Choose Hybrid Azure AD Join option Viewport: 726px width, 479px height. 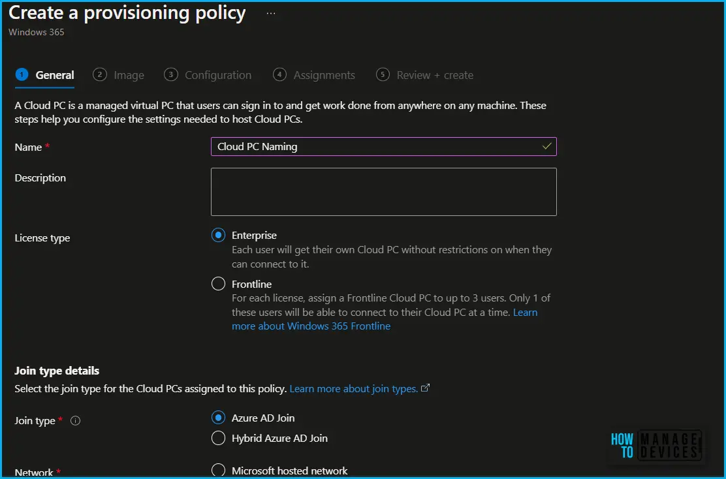tap(218, 438)
